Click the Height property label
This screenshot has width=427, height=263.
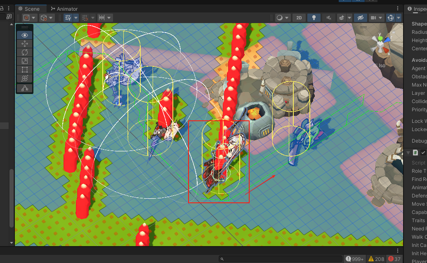point(419,40)
